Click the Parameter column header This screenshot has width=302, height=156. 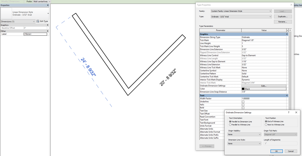[x=220, y=31]
